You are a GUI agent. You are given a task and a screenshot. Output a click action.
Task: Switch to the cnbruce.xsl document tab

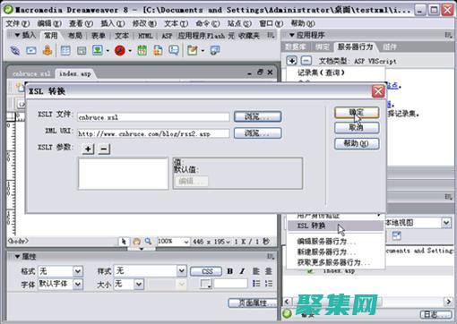pyautogui.click(x=31, y=73)
